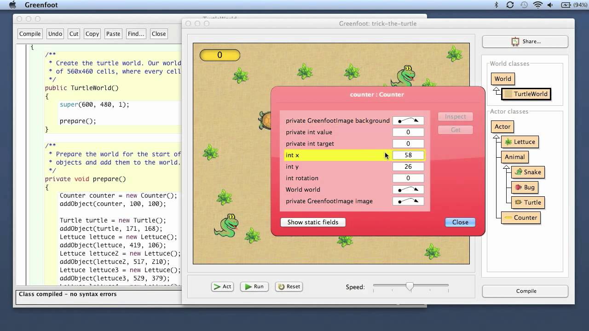
Task: Select the Lettuce class
Action: (x=520, y=142)
